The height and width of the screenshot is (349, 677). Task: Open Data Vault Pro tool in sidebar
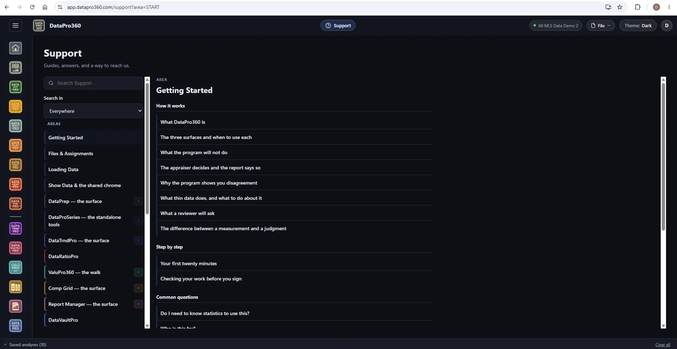point(16,326)
